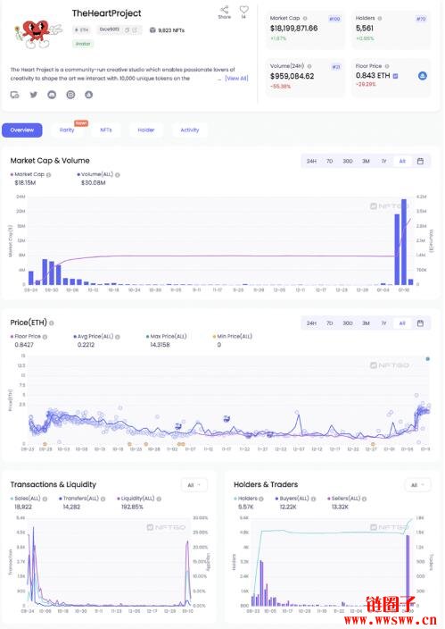
Task: Click info icon next to Sales(ALL)
Action: pyautogui.click(x=45, y=499)
